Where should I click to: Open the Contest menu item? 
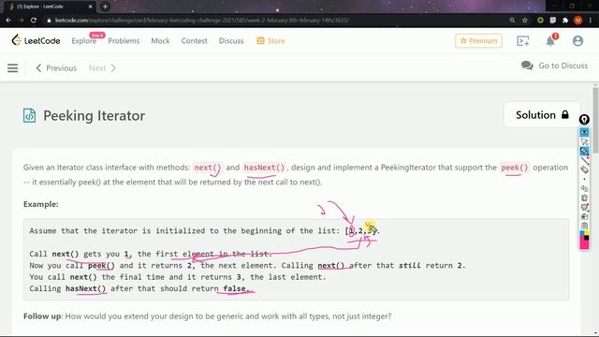[194, 41]
